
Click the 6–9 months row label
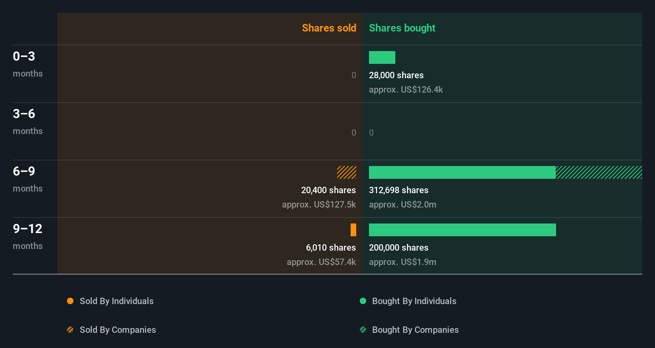28,179
